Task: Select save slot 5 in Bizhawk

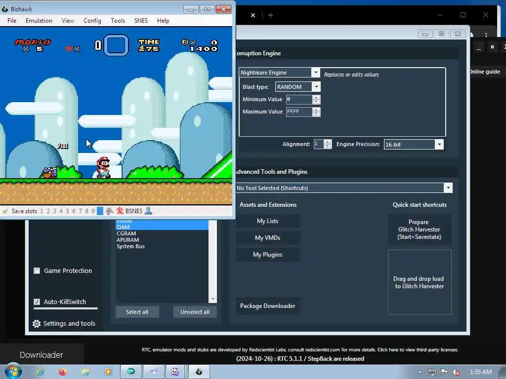Action: click(x=67, y=211)
